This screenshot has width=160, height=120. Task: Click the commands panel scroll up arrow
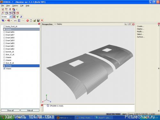[x=159, y=26]
